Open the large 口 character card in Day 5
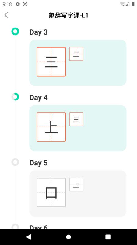 click(x=51, y=192)
